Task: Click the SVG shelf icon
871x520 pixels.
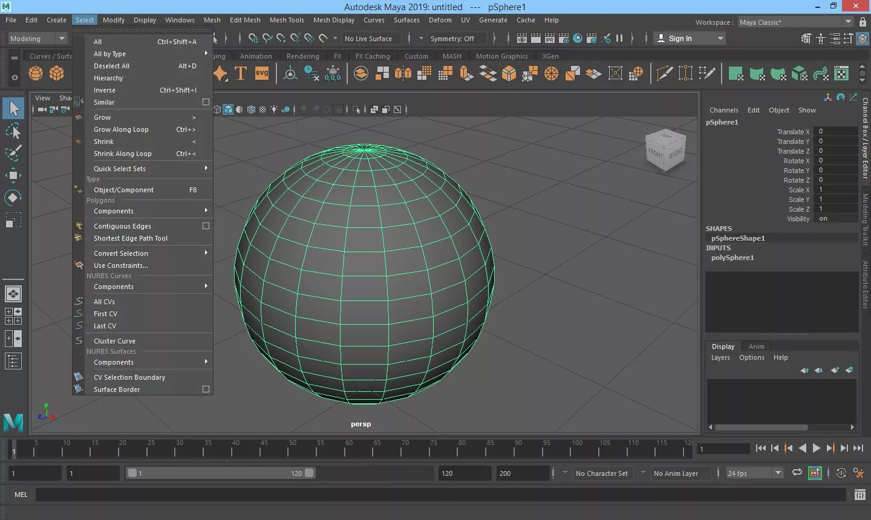Action: click(x=262, y=74)
